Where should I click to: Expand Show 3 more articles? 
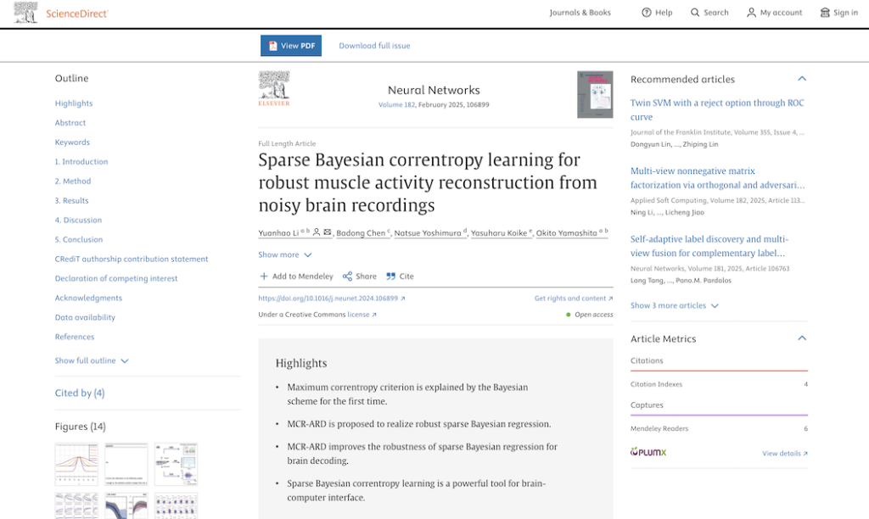pyautogui.click(x=675, y=305)
